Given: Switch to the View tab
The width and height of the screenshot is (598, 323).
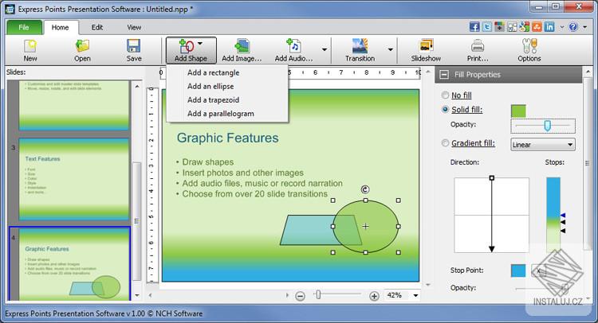Looking at the screenshot, I should [x=134, y=27].
